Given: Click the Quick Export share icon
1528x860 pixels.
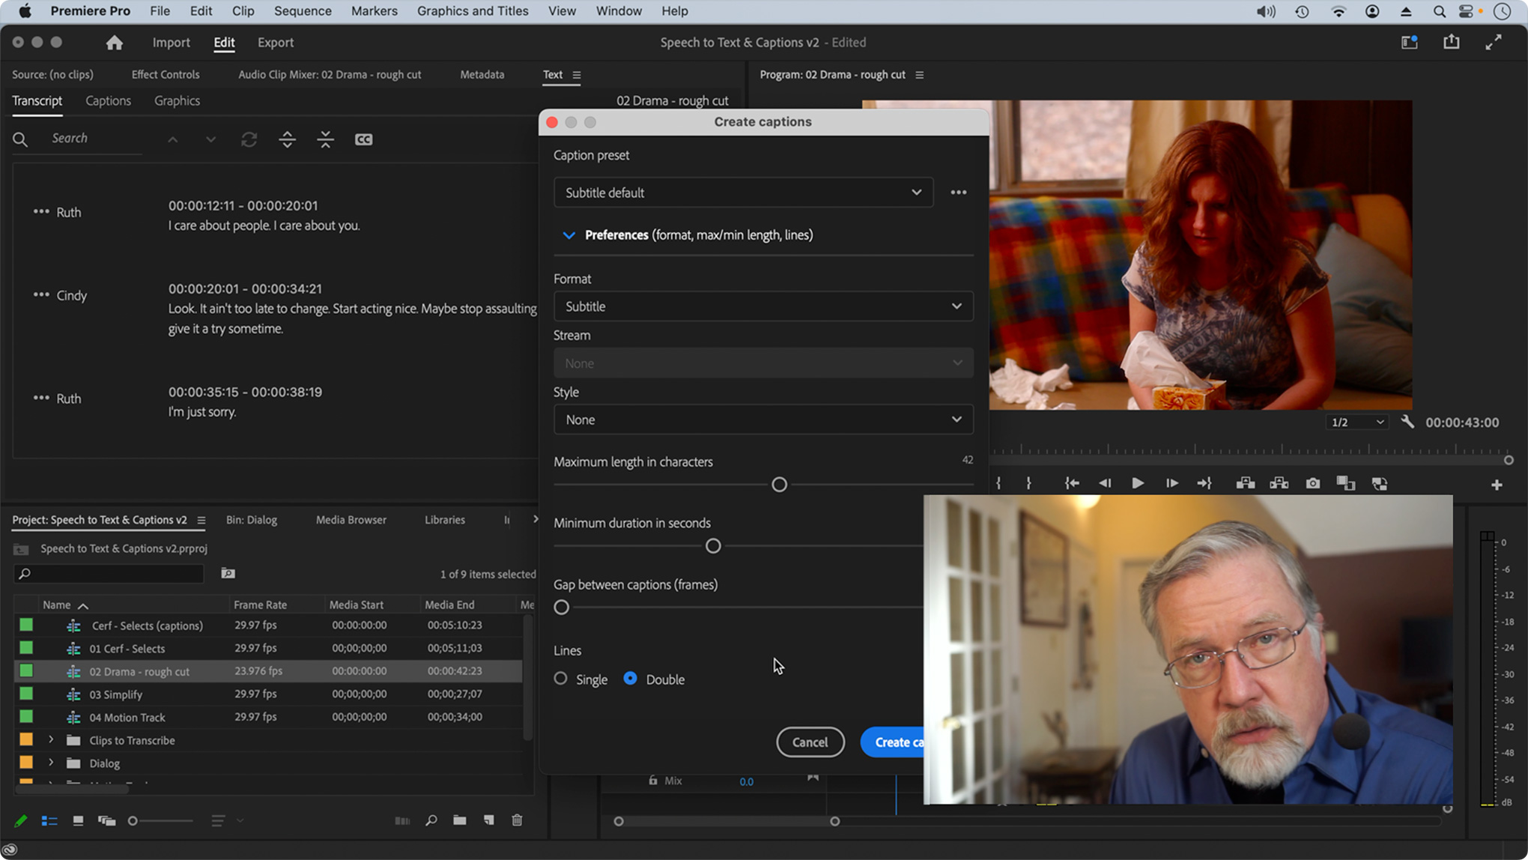Looking at the screenshot, I should [1451, 43].
